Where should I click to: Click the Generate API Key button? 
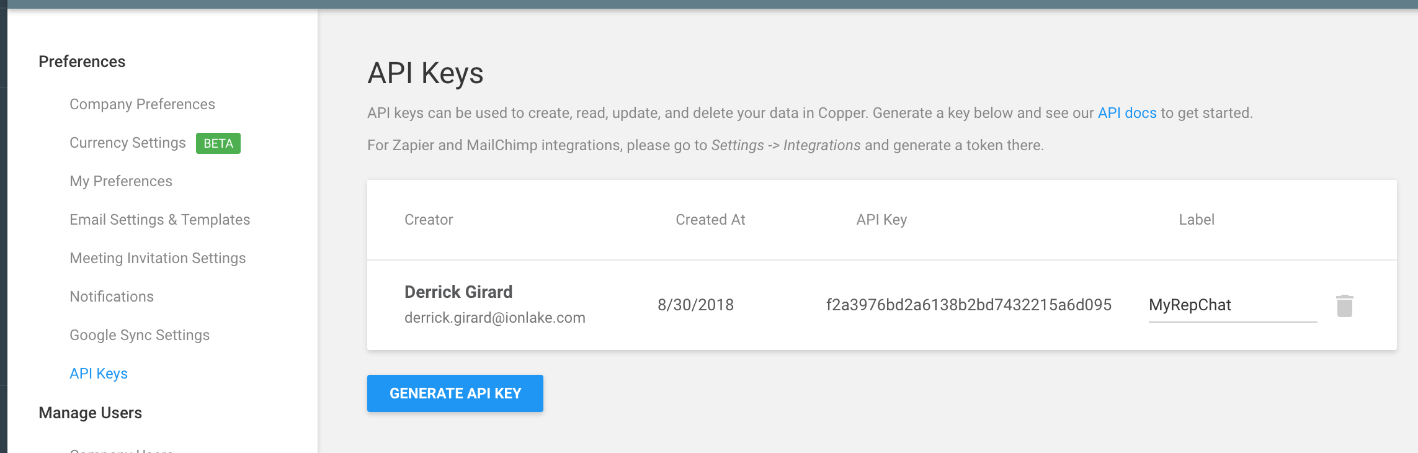[x=455, y=393]
